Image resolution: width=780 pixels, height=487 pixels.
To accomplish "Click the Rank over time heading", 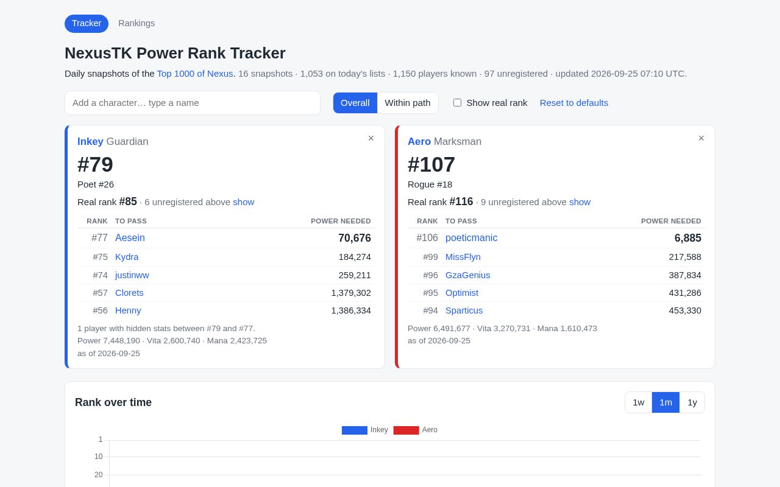I will click(113, 402).
